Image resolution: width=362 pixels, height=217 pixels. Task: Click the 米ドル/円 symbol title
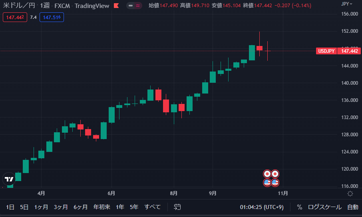point(19,6)
